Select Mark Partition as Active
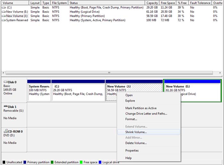This screenshot has width=224, height=165. pyautogui.click(x=141, y=108)
